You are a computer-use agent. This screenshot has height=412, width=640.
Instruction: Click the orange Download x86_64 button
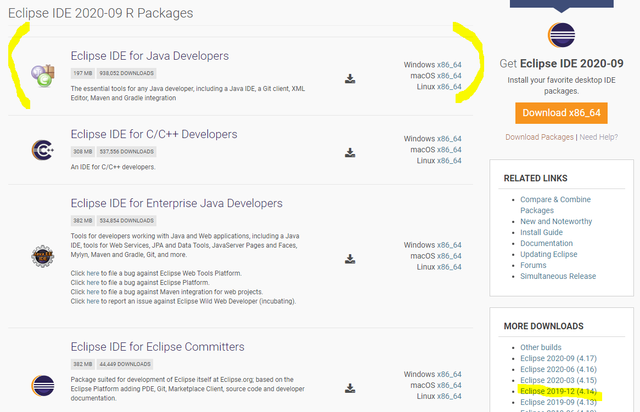561,113
